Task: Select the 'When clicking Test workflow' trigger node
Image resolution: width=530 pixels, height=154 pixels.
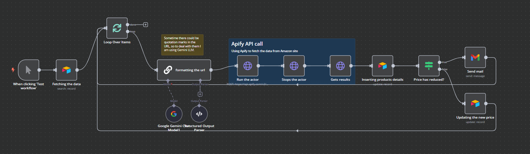Action: click(x=28, y=70)
